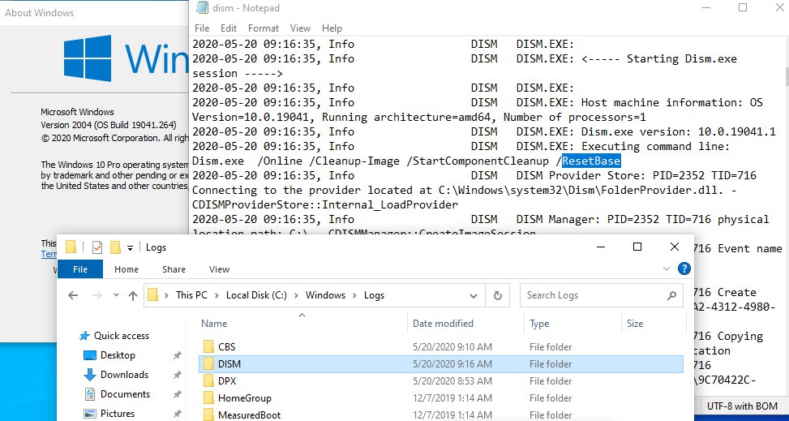Screen dimensions: 789x421
Task: Open the File tab in Explorer
Action: (80, 269)
